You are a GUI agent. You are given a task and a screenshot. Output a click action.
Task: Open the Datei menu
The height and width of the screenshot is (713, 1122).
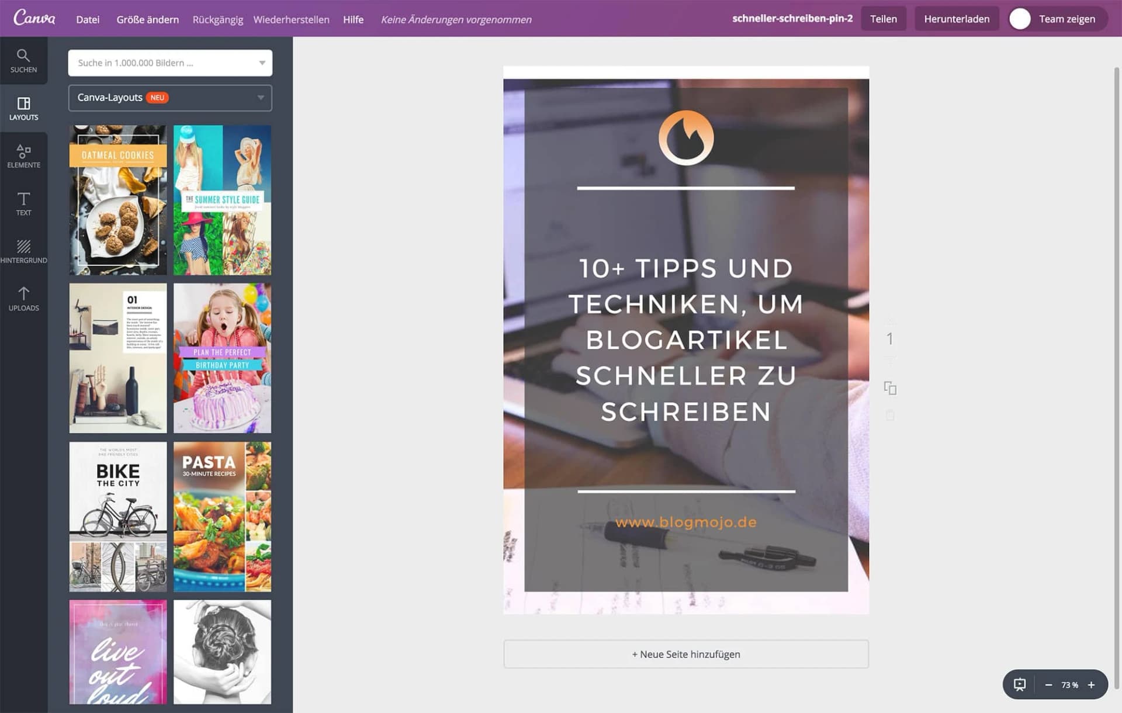click(x=88, y=19)
